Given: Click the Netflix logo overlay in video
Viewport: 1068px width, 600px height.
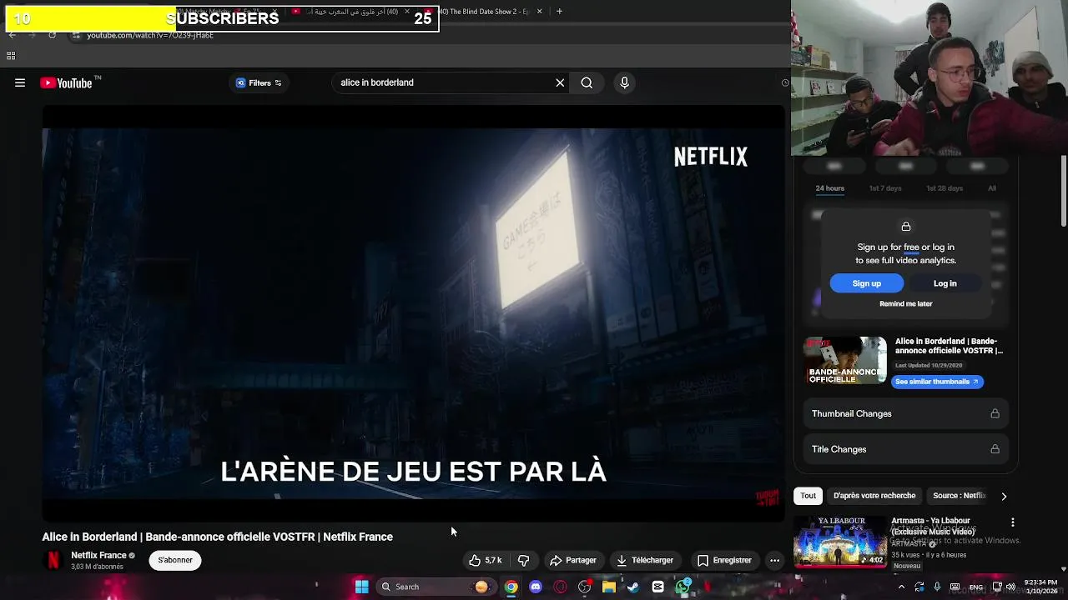Looking at the screenshot, I should pyautogui.click(x=711, y=157).
